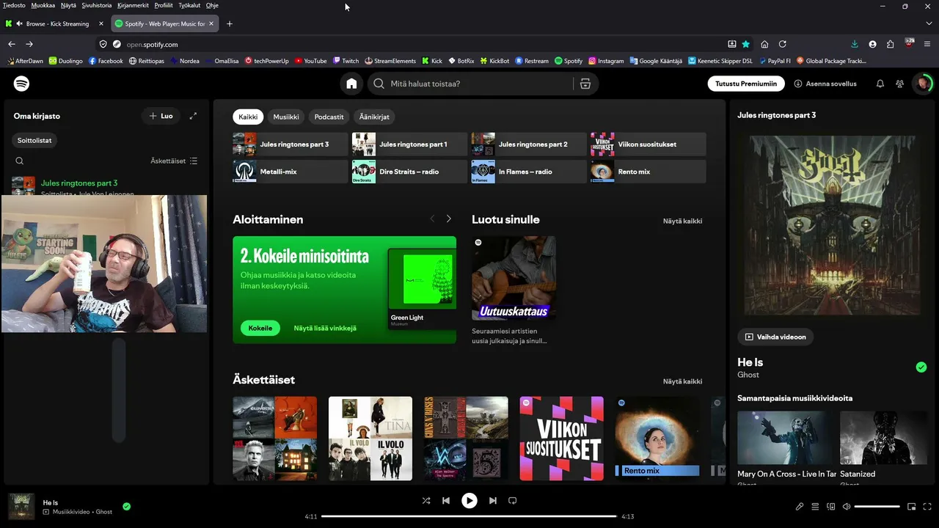
Task: Open the Friend Activity people icon
Action: coord(899,84)
